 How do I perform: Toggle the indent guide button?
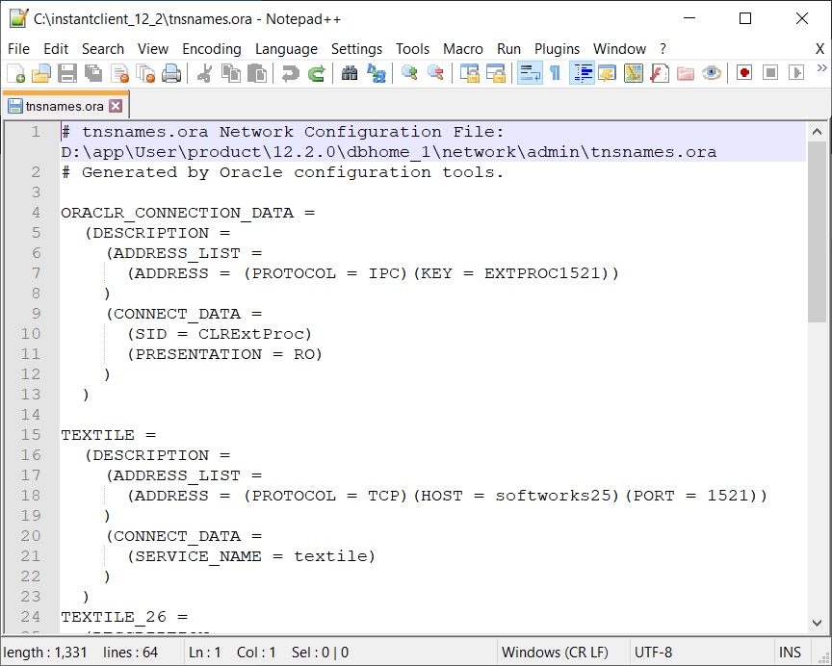(x=581, y=73)
